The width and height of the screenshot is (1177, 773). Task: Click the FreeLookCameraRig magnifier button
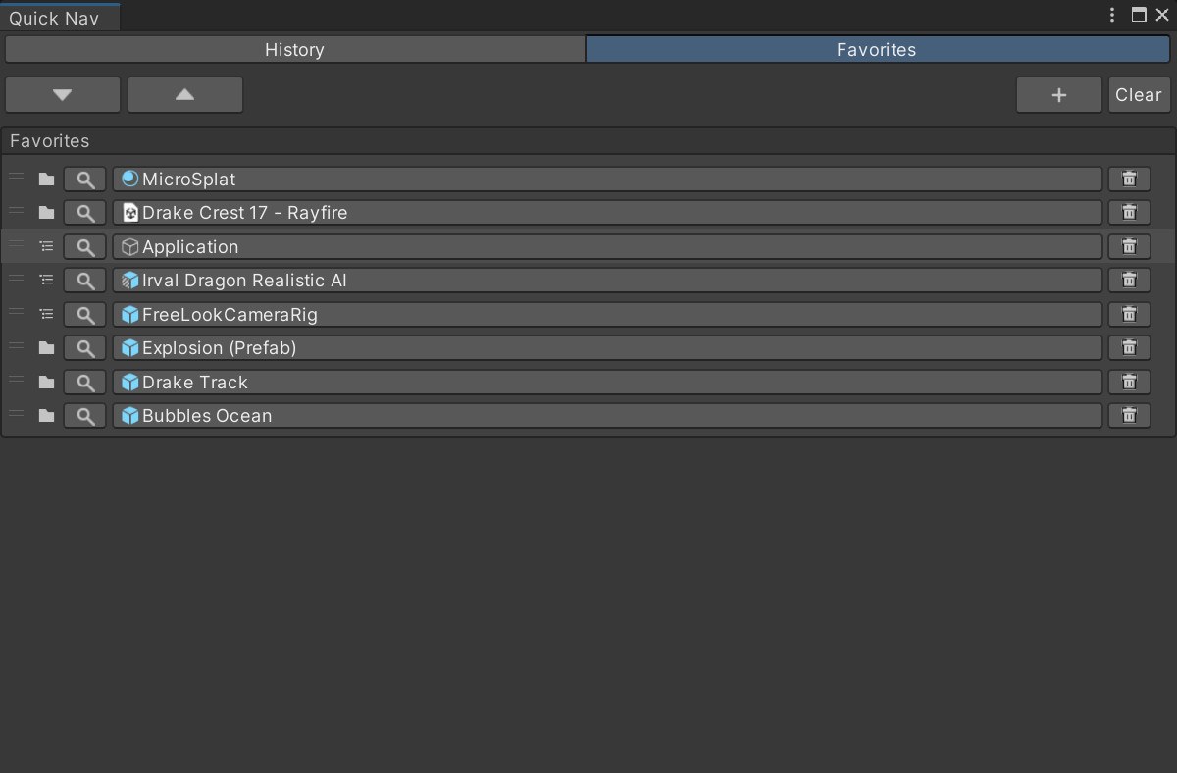coord(85,315)
